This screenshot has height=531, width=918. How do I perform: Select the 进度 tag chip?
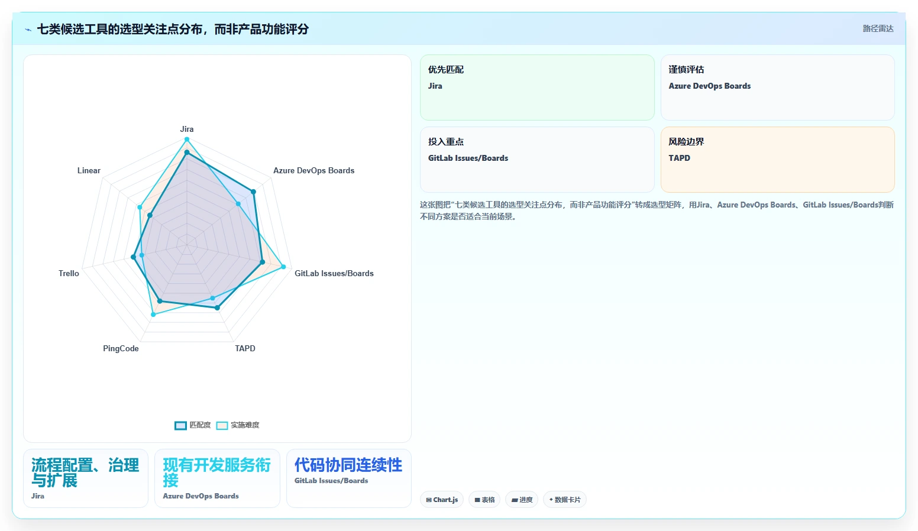[522, 500]
